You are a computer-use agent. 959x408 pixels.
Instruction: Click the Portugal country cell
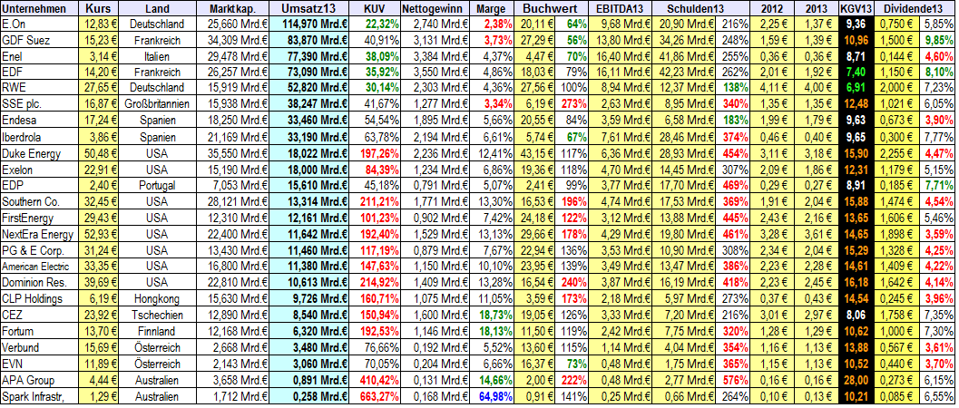[158, 184]
